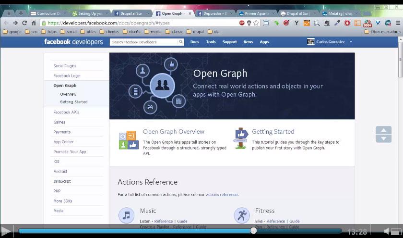Screen dimensions: 403x238
Task: Switch to the Primer Apunte browser tab
Action: tap(257, 13)
